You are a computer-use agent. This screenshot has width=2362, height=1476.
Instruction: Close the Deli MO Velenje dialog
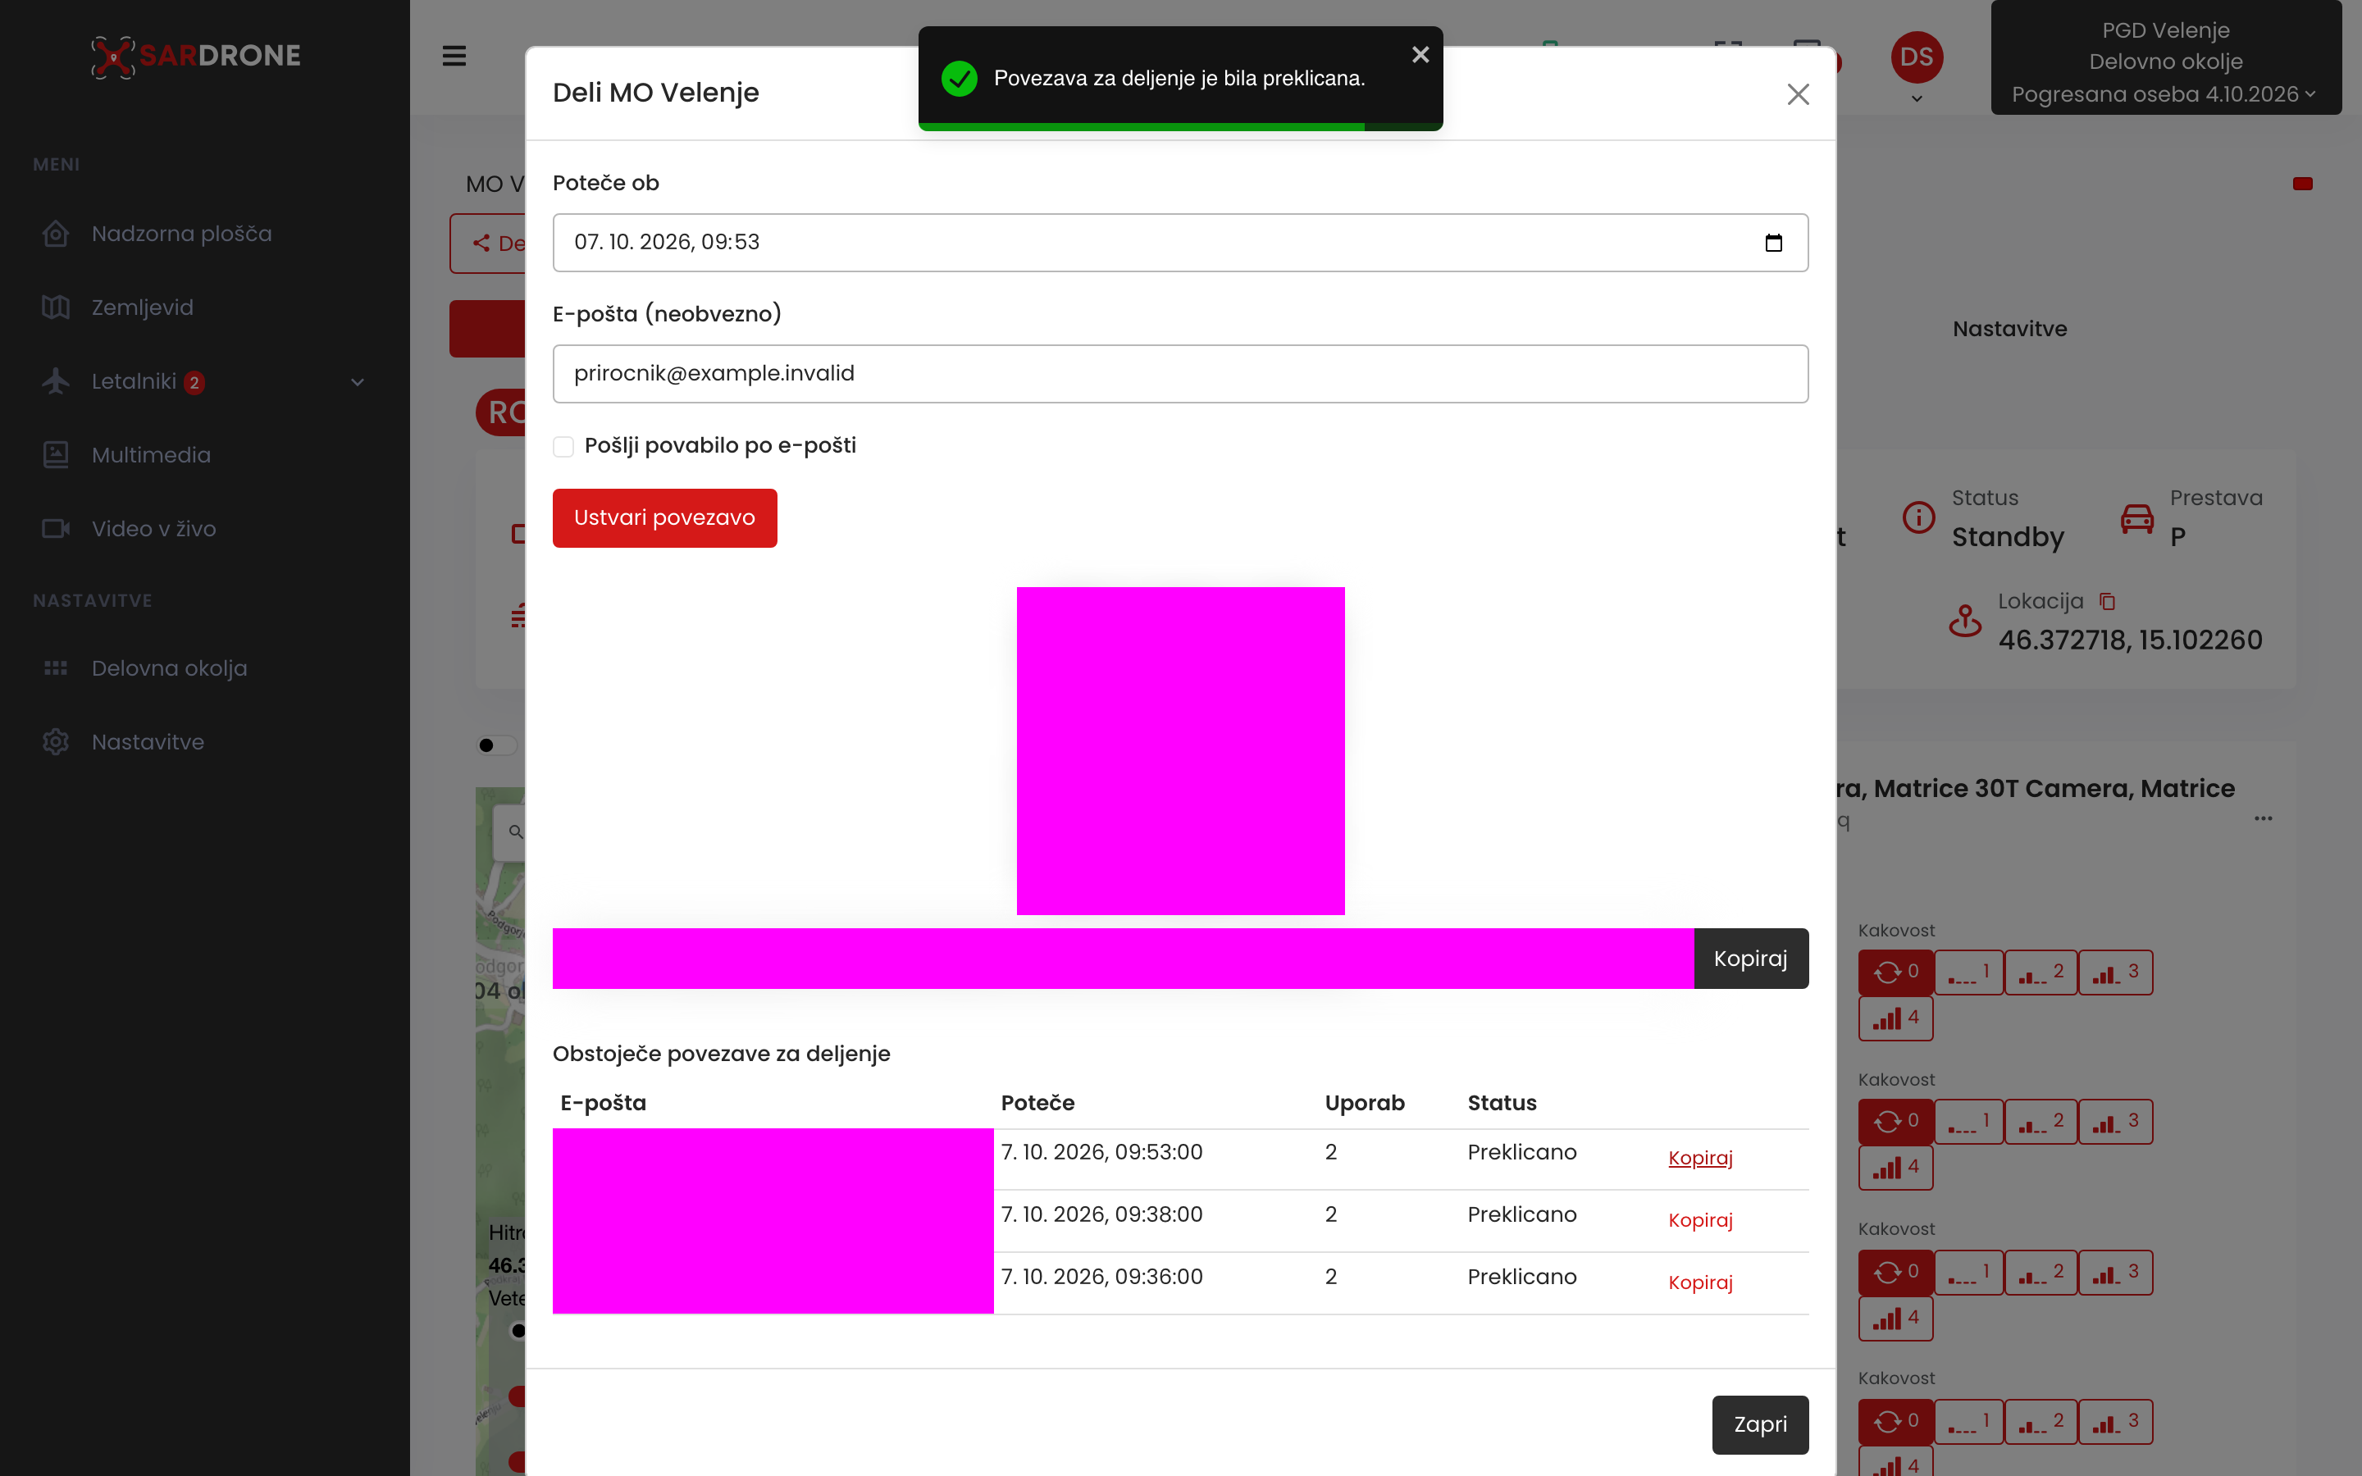pos(1798,94)
